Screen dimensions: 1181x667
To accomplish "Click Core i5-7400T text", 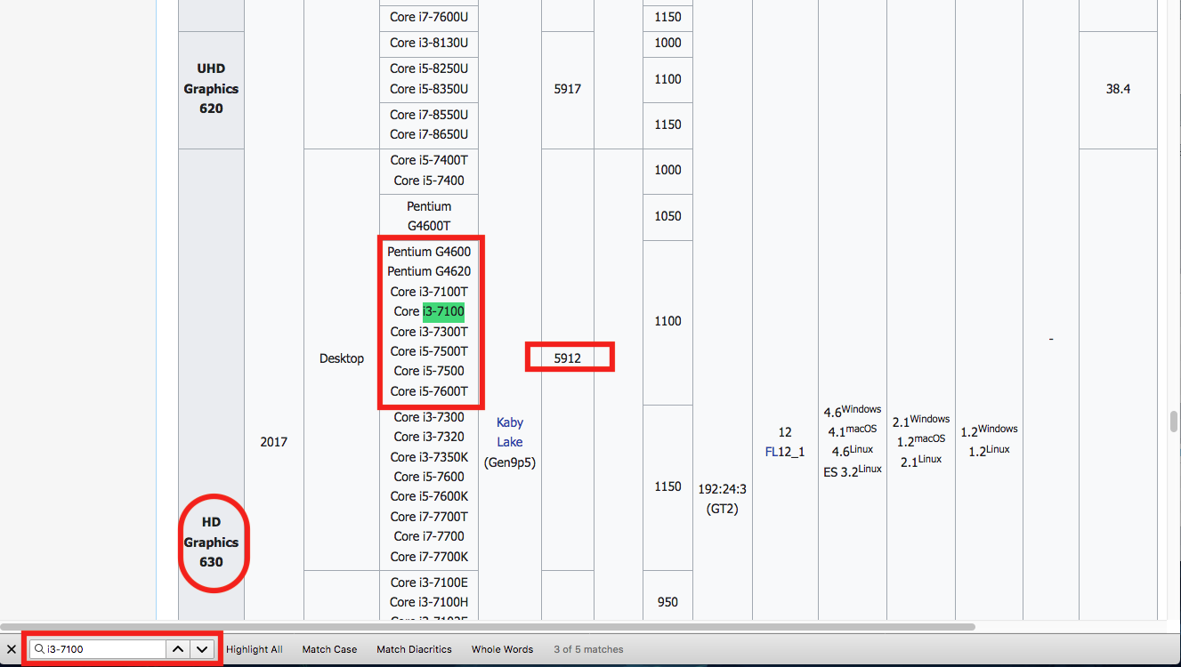I will click(429, 160).
